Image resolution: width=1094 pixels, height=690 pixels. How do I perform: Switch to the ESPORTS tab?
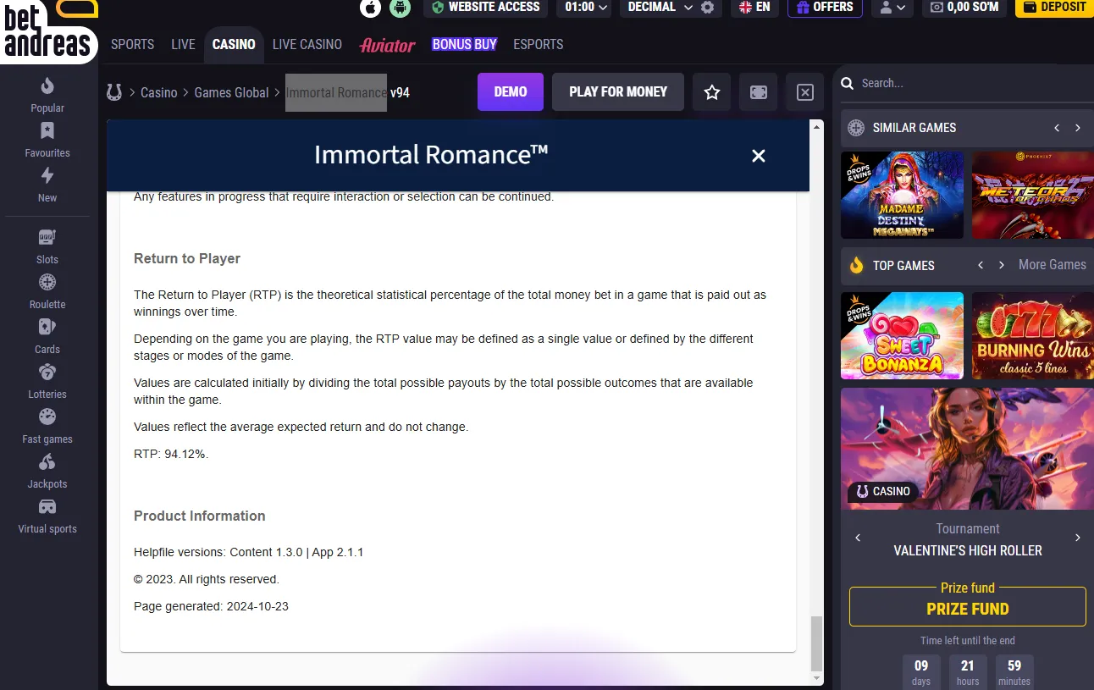539,45
